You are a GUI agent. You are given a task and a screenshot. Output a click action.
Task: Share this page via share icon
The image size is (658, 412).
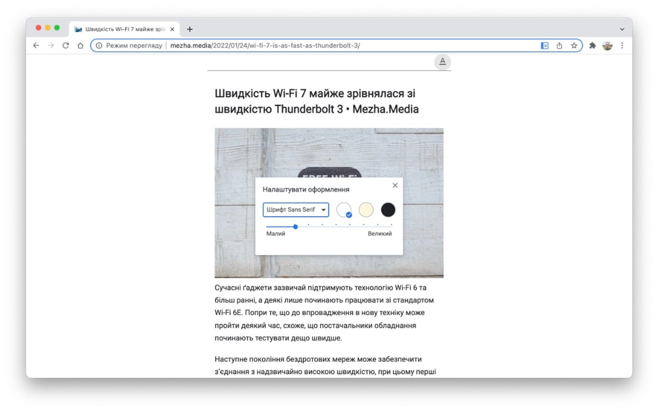[x=559, y=46]
